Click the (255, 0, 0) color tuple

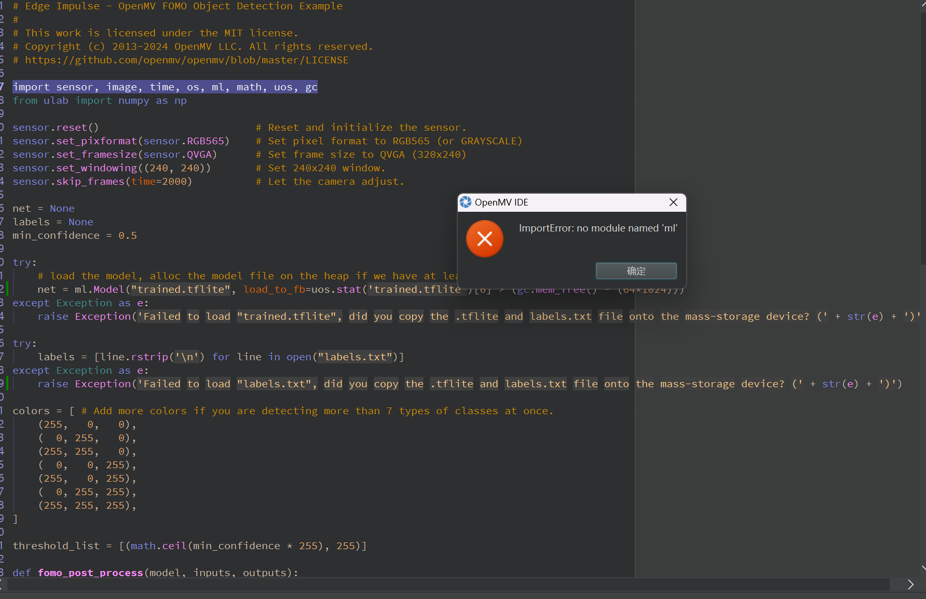pyautogui.click(x=87, y=425)
